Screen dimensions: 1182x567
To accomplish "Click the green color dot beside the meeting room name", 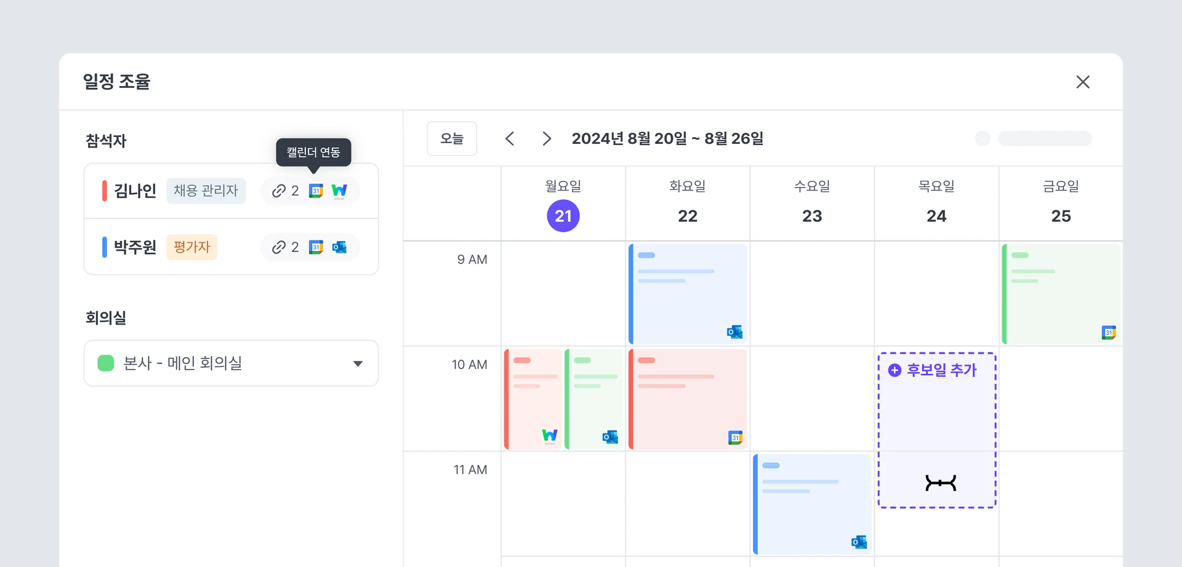I will (105, 363).
